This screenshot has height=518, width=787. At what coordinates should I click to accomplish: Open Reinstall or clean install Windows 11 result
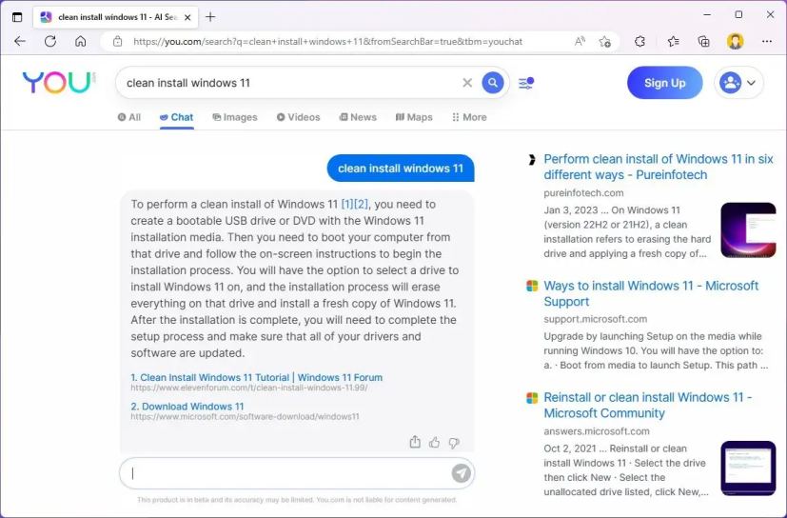pos(648,405)
